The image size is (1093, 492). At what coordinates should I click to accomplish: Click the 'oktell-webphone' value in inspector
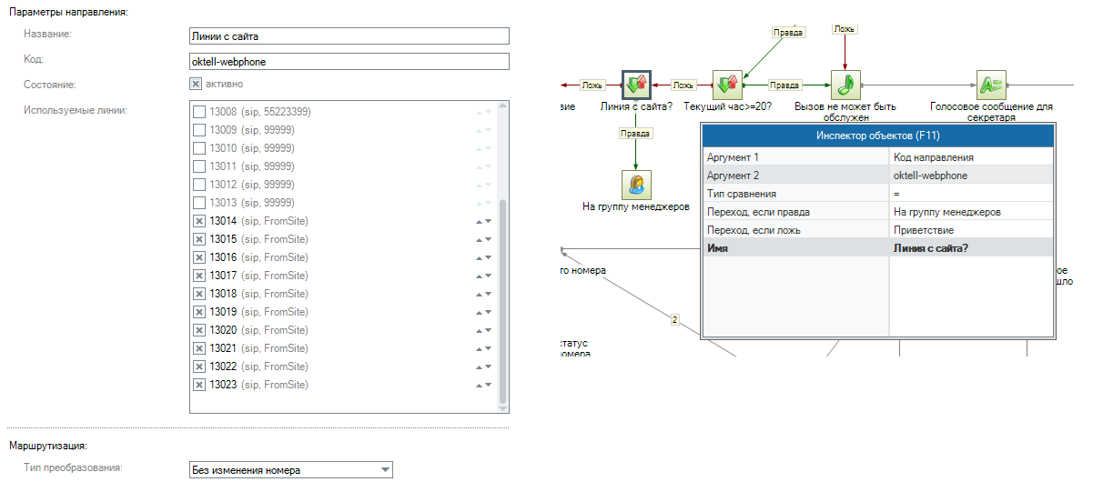(x=971, y=176)
